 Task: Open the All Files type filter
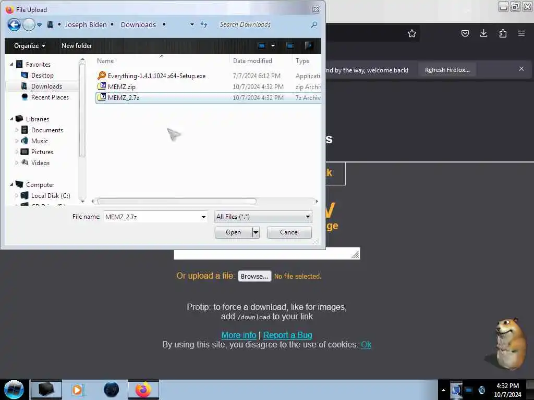(x=263, y=217)
